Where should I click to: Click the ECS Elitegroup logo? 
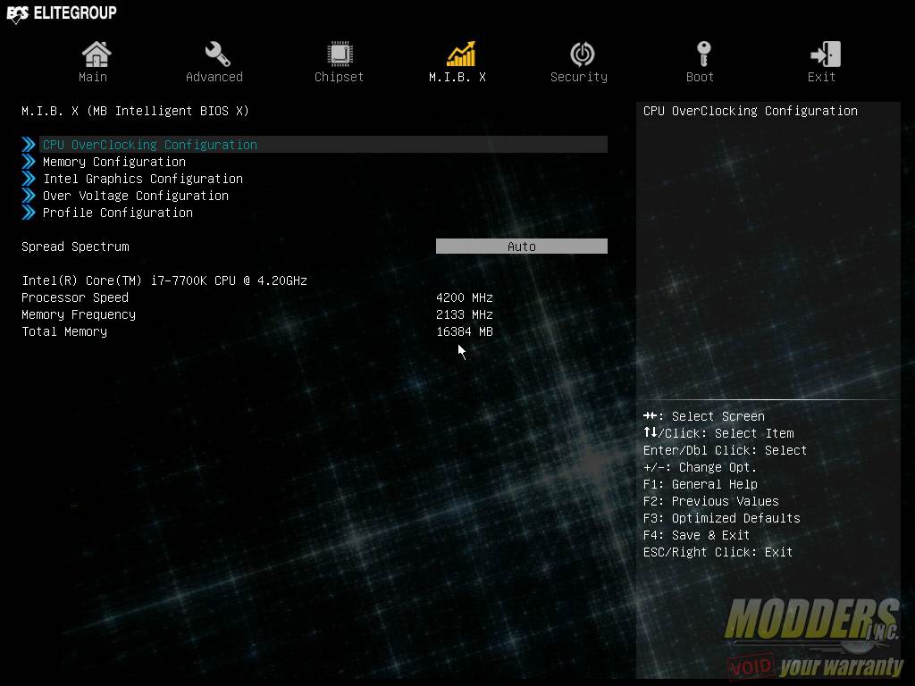[x=62, y=13]
